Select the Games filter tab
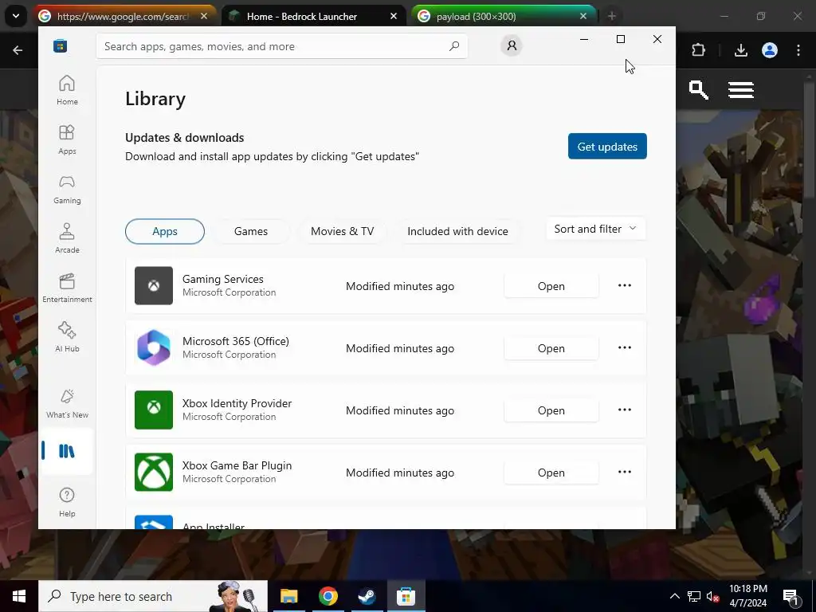The height and width of the screenshot is (612, 816). tap(251, 231)
